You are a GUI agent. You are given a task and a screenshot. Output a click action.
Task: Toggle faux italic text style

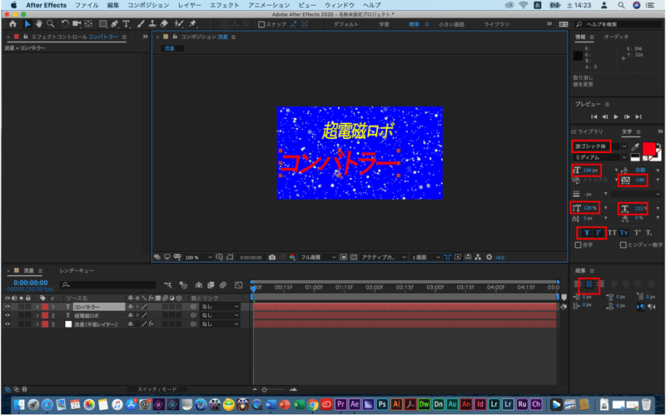tap(598, 233)
